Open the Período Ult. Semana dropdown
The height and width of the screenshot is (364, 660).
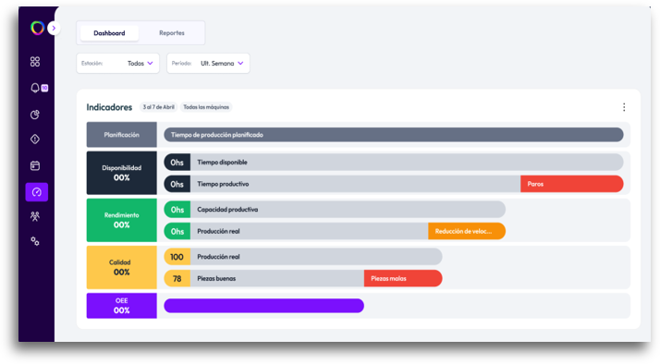208,63
